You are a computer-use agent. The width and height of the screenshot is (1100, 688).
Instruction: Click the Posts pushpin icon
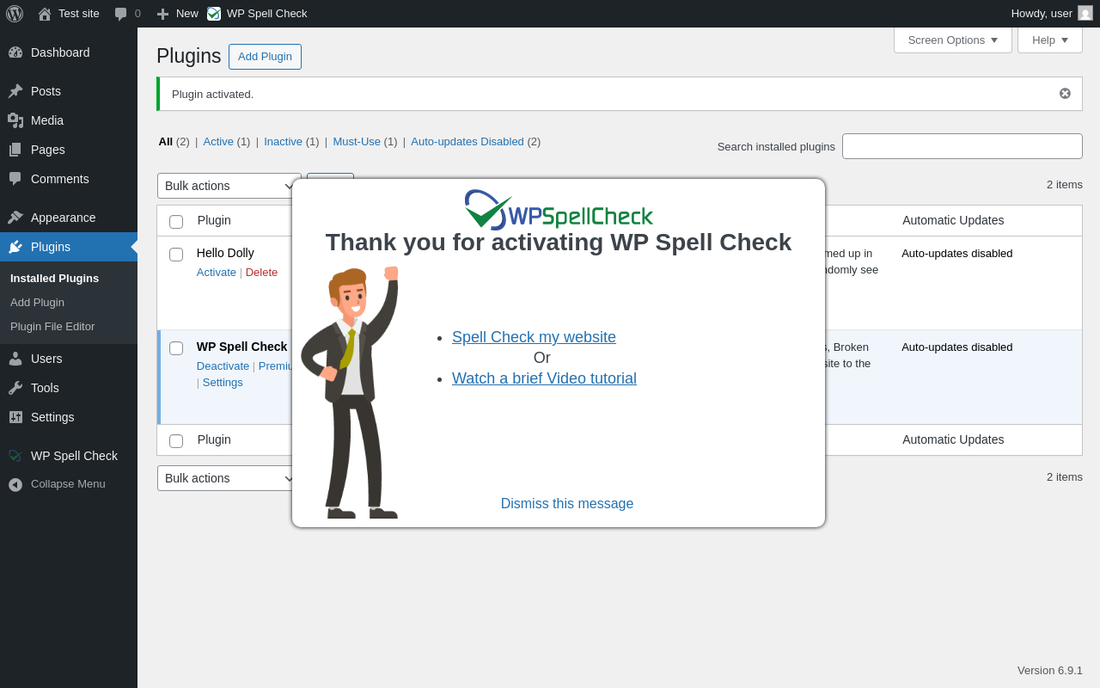point(15,91)
